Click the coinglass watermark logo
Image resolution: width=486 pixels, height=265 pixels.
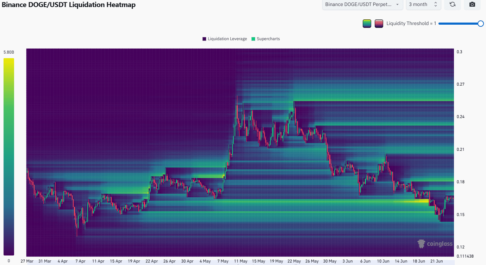click(435, 244)
